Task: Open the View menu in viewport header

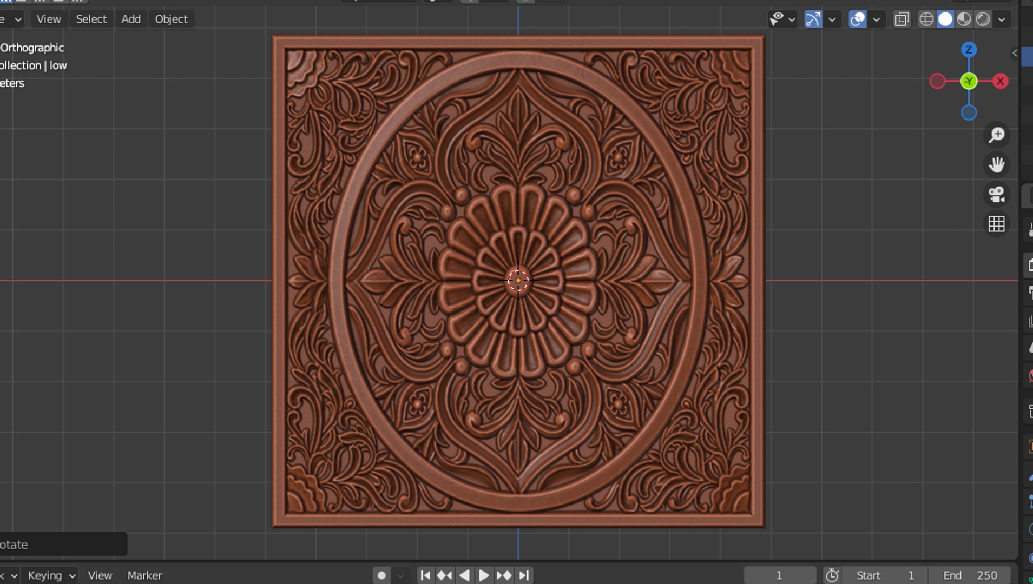Action: click(48, 19)
